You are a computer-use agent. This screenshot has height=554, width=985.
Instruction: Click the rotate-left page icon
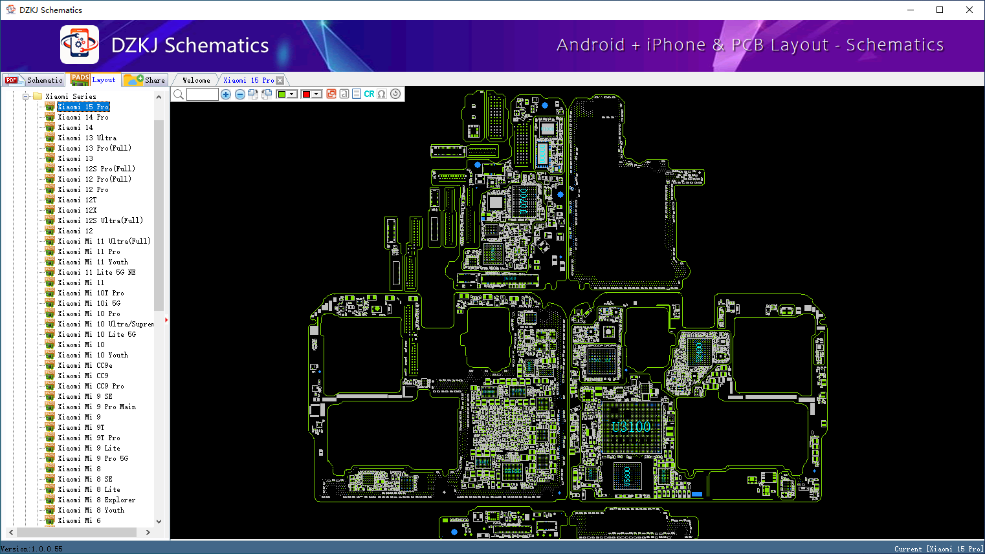coord(267,94)
